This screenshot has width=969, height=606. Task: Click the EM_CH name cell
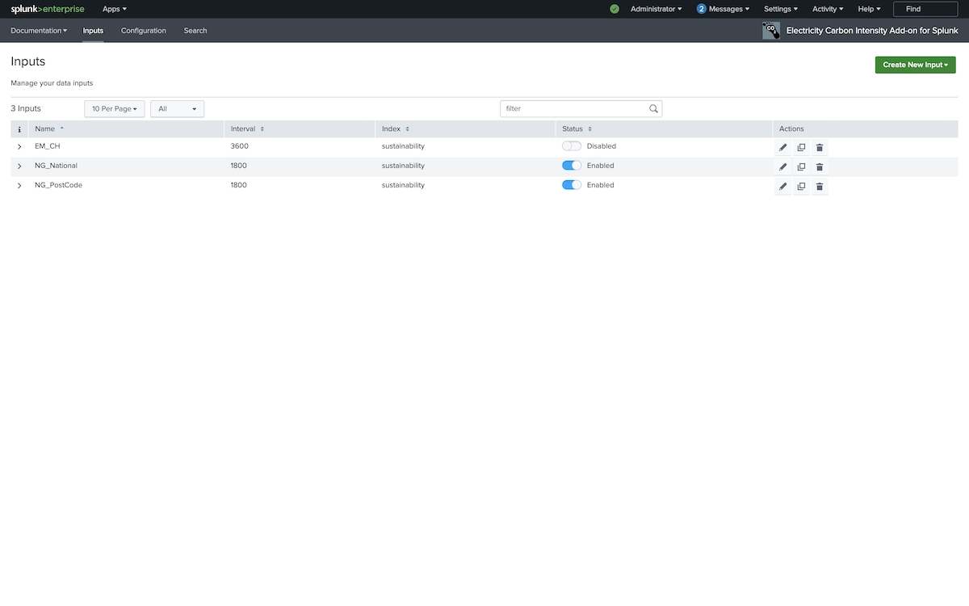[48, 146]
